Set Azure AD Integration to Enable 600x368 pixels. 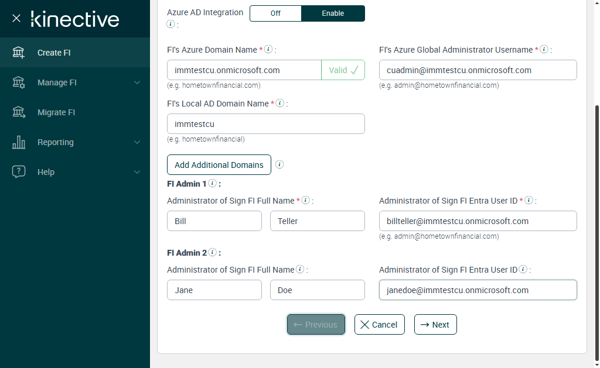coord(333,13)
